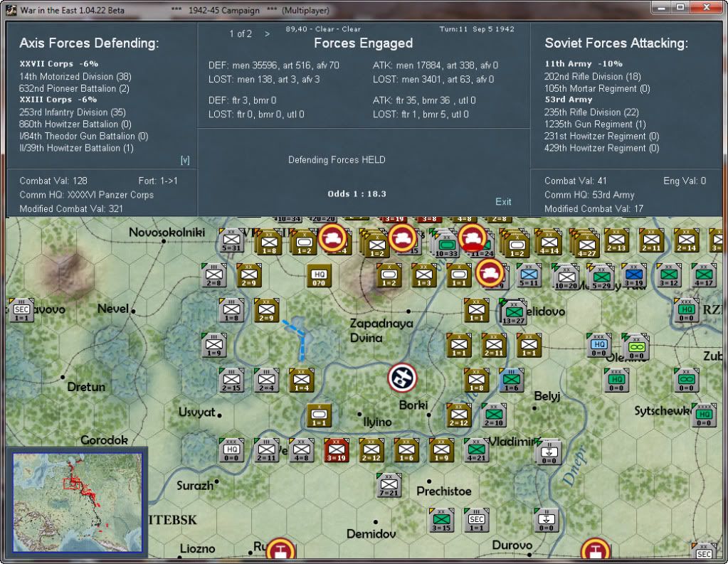Click the light green infinity-symbol 0=0 counter
The image size is (728, 564).
coord(635,347)
